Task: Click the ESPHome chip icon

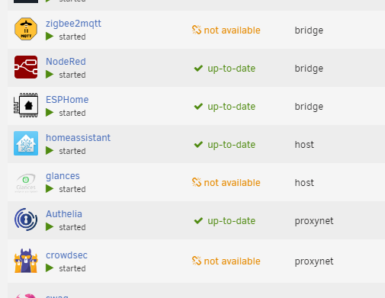Action: point(26,105)
